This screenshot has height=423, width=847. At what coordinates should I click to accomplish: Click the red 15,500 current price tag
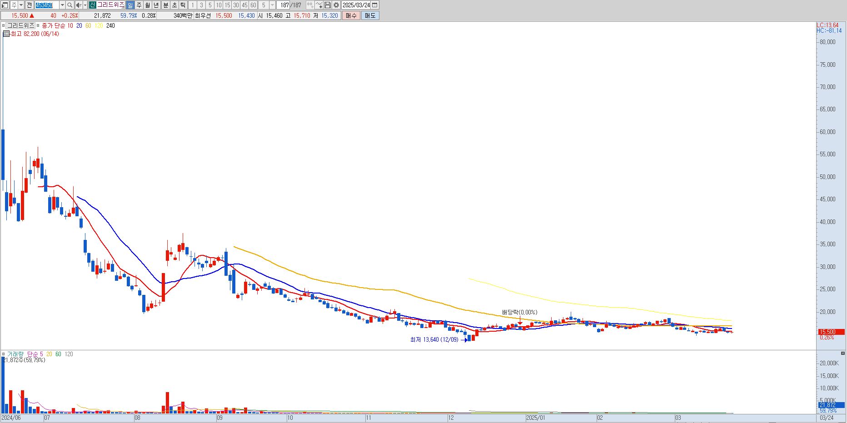(831, 332)
